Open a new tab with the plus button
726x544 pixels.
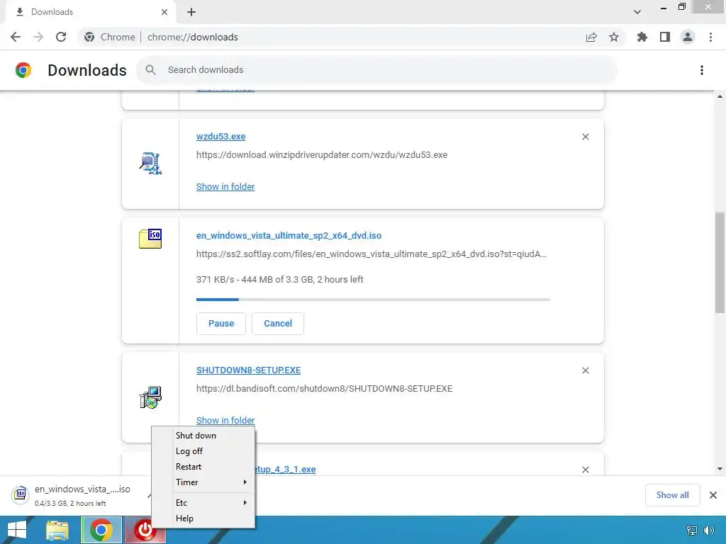point(191,12)
